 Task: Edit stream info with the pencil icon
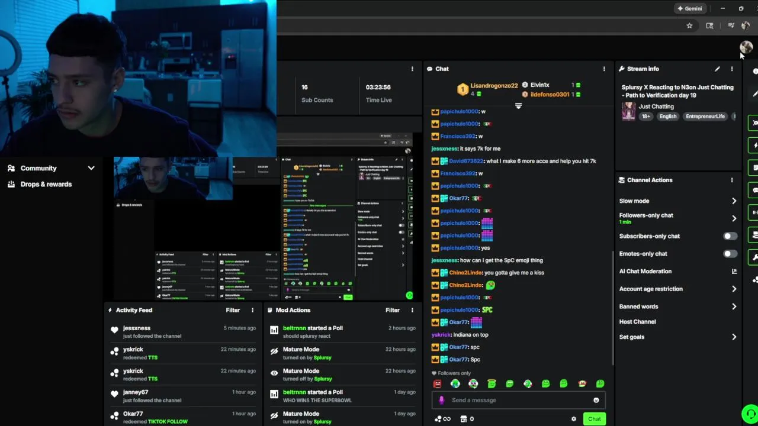pos(717,69)
